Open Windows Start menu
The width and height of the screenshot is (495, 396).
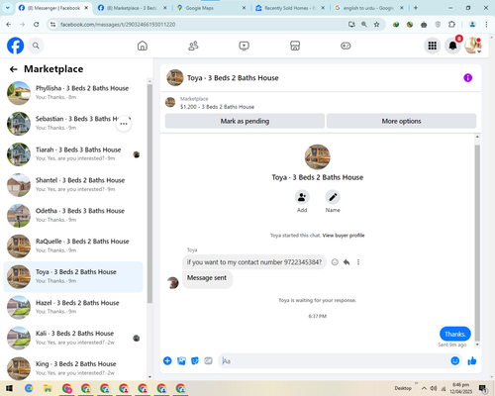[x=9, y=388]
